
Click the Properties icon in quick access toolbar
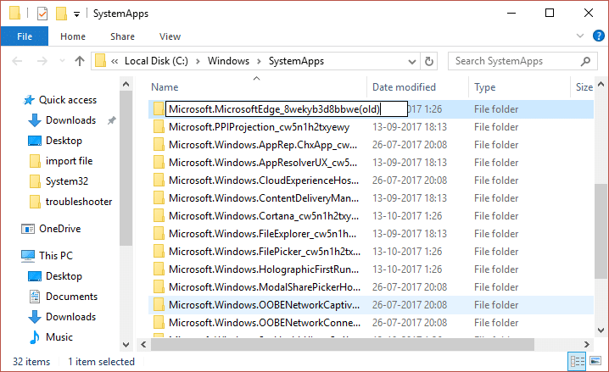42,14
